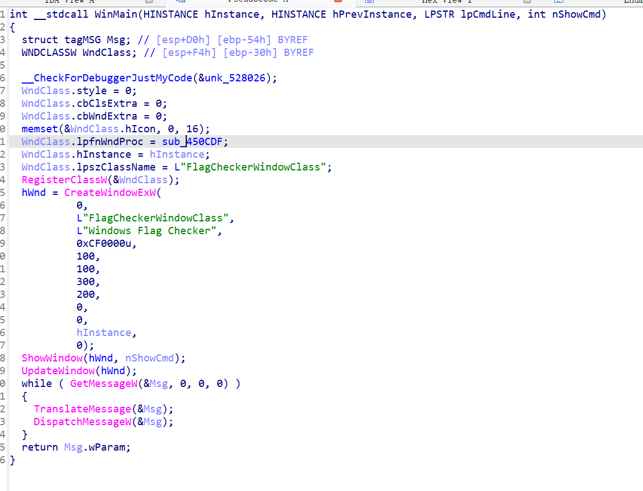The image size is (643, 491).
Task: Switch to the Hex View-1 tab
Action: click(x=446, y=2)
